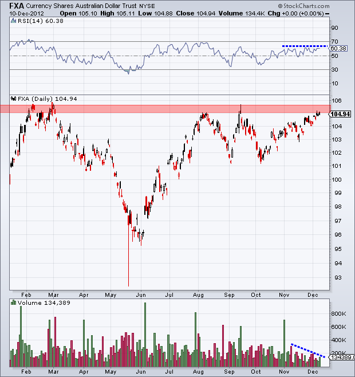Click the Volume 134.4K header value
The image size is (355, 377).
coord(242,14)
